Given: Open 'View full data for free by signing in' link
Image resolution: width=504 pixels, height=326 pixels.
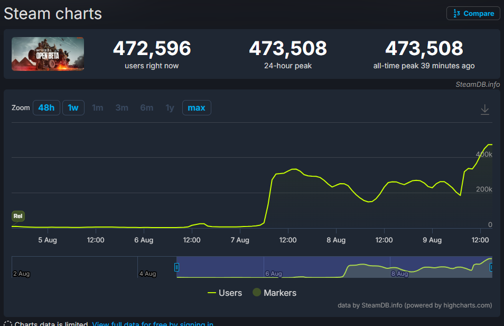Looking at the screenshot, I should click(153, 323).
